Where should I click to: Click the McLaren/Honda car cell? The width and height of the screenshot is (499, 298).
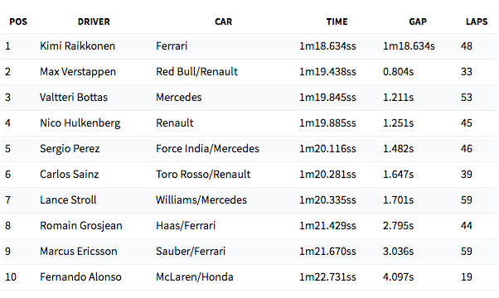pos(195,277)
